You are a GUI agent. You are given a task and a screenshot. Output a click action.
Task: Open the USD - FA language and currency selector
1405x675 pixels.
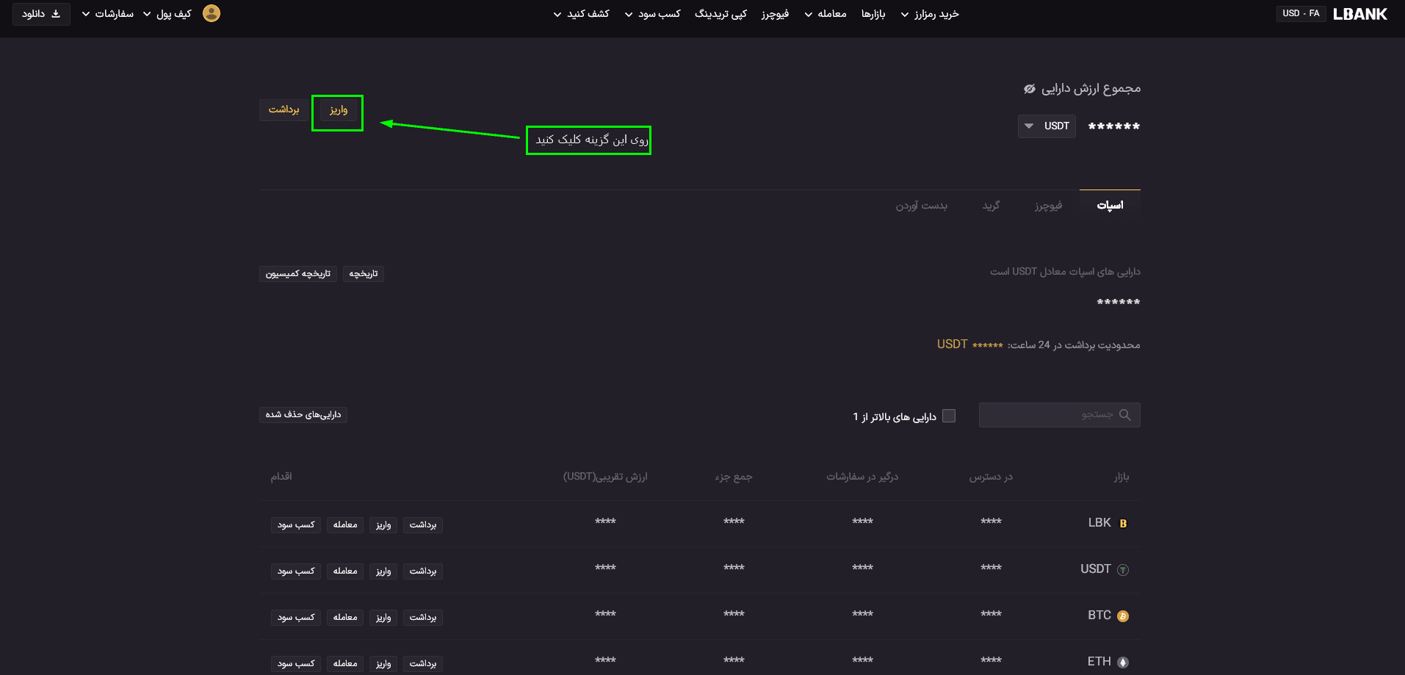(1301, 13)
